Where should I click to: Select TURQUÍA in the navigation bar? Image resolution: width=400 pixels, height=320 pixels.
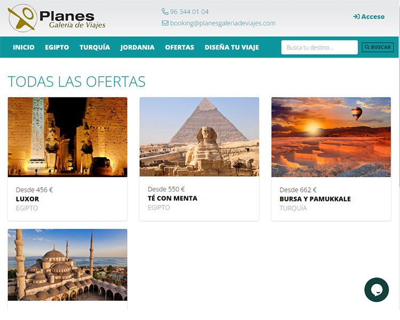tap(94, 47)
